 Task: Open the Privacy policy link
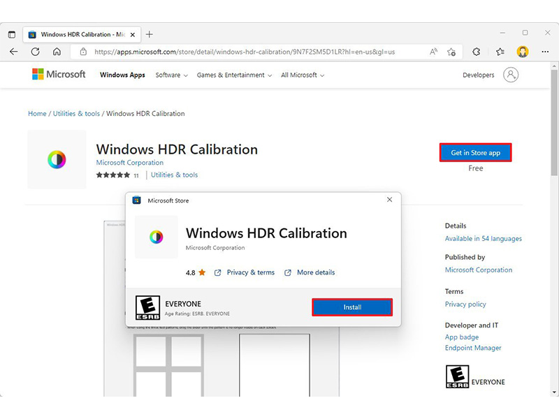tap(465, 304)
